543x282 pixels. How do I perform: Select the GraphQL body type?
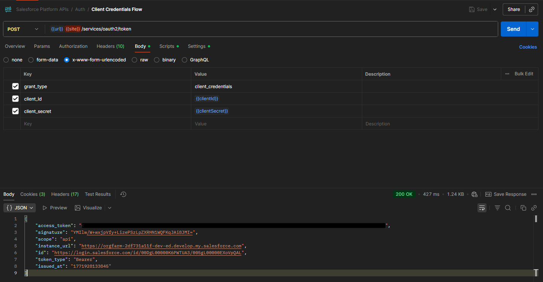[185, 60]
